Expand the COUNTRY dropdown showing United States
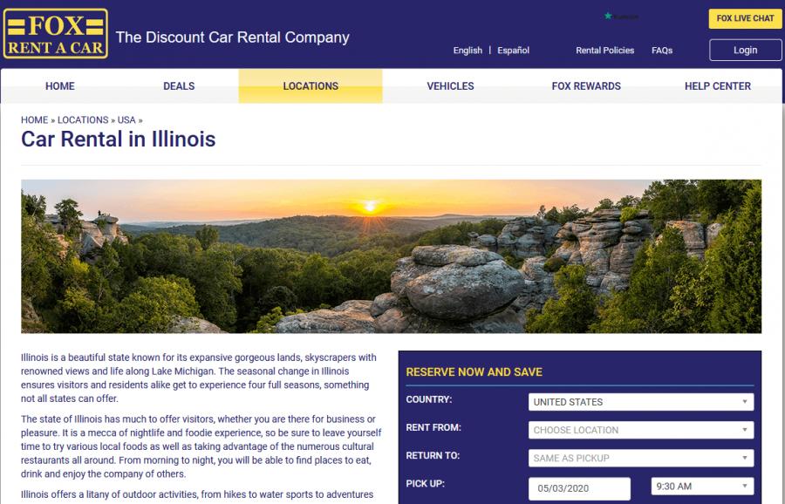The height and width of the screenshot is (504, 785). [x=641, y=402]
